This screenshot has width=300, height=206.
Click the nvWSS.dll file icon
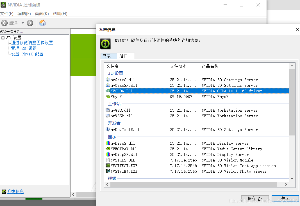coord(108,110)
